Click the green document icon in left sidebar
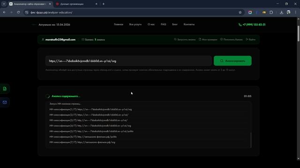The width and height of the screenshot is (300, 168). pyautogui.click(x=5, y=89)
